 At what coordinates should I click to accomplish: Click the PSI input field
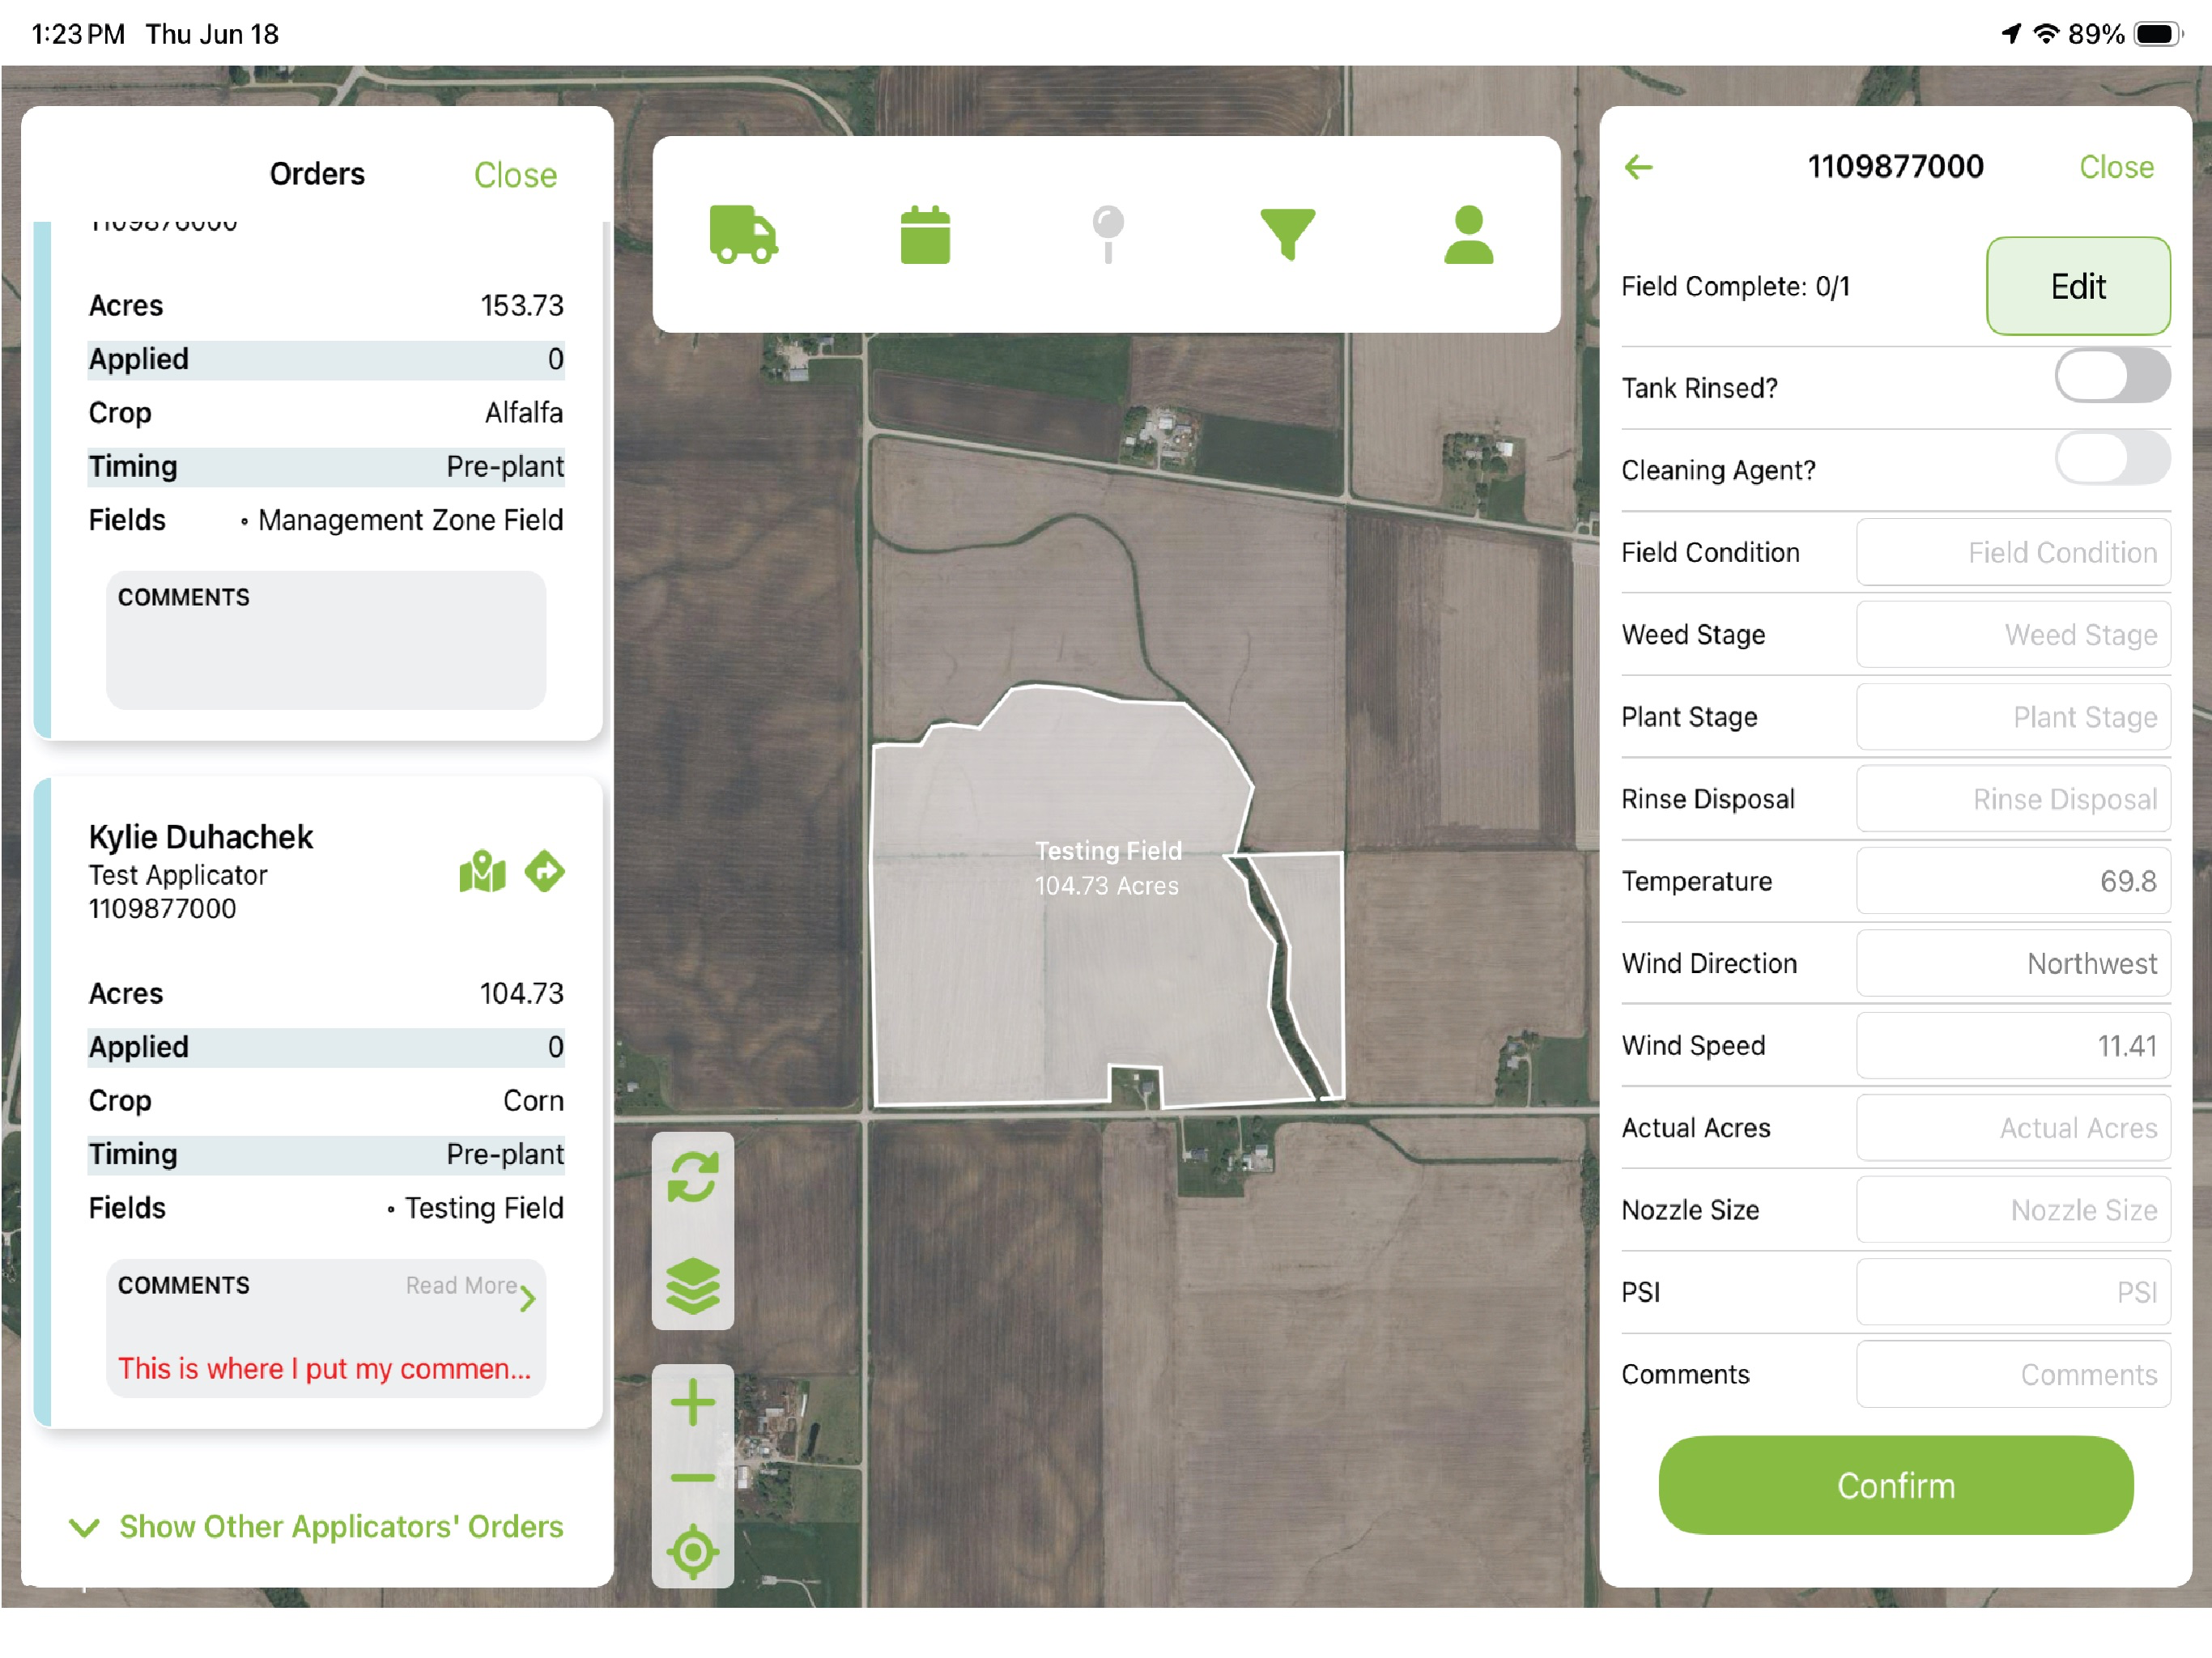2013,1292
